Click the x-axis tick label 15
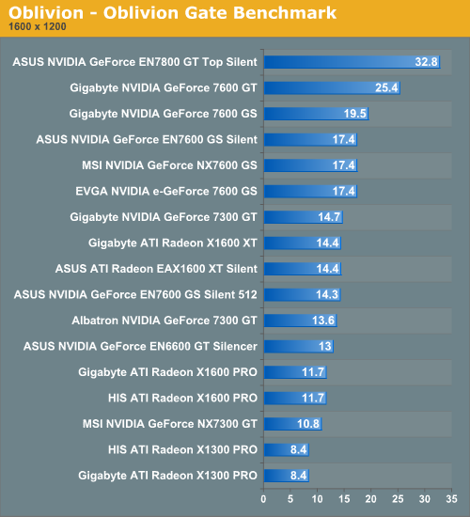Screen dimensions: 470x517 (x=344, y=499)
